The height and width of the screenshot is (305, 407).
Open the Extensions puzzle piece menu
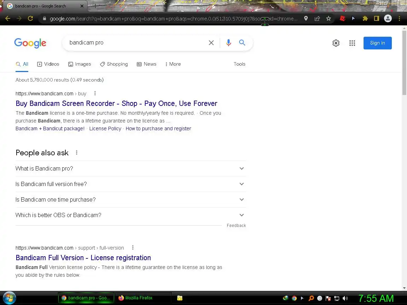[x=365, y=18]
